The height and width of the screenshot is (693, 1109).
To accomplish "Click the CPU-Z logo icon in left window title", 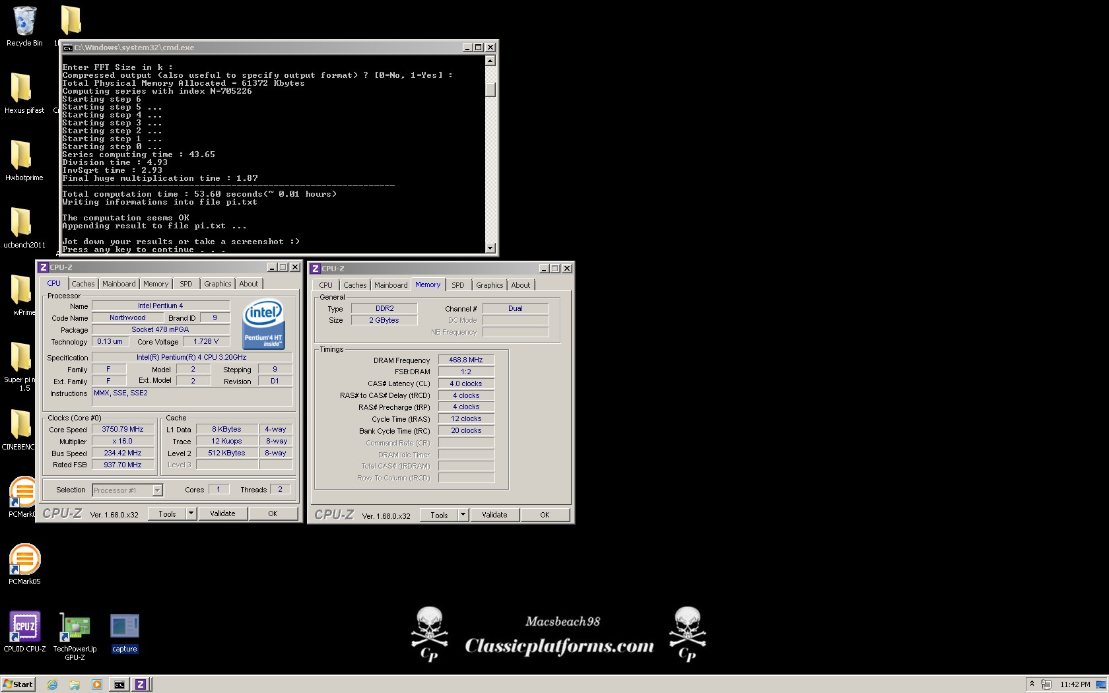I will tap(44, 267).
